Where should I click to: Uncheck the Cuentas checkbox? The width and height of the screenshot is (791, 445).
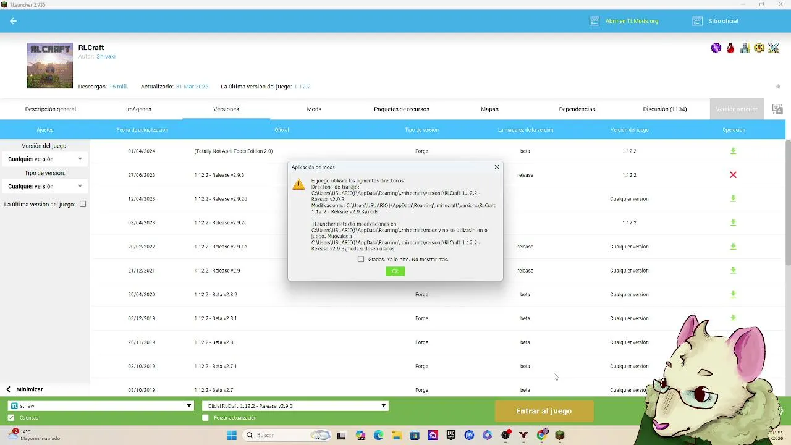point(11,418)
